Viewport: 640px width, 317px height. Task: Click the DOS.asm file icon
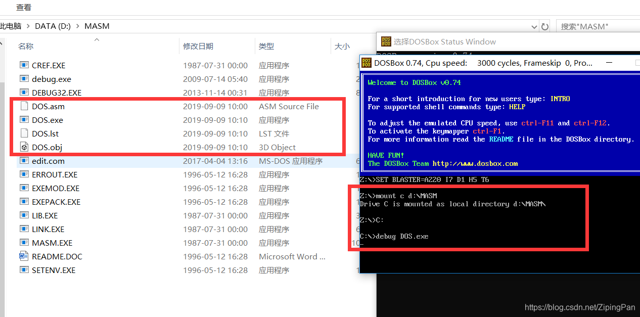tap(24, 106)
